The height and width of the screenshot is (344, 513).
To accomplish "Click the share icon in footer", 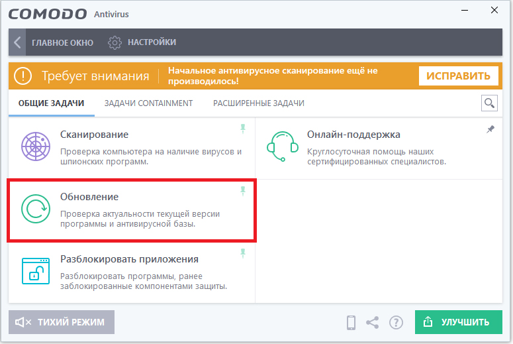I will (x=372, y=322).
